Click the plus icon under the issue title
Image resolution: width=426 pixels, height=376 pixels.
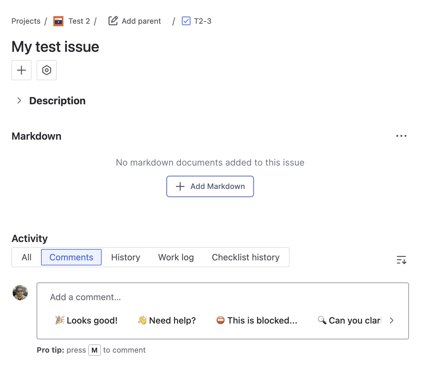tap(21, 70)
